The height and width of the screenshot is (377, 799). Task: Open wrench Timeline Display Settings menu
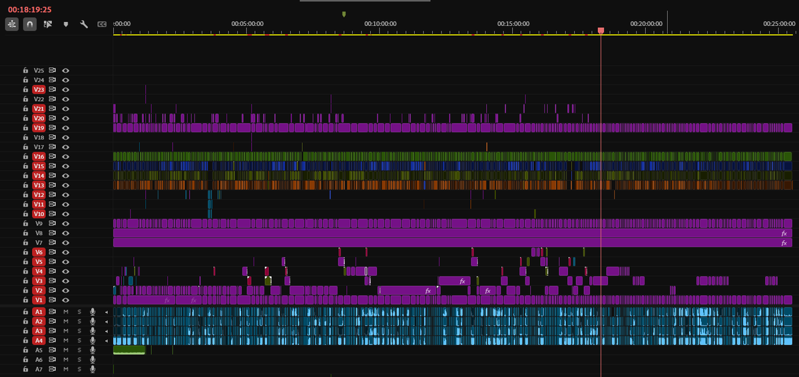click(84, 24)
